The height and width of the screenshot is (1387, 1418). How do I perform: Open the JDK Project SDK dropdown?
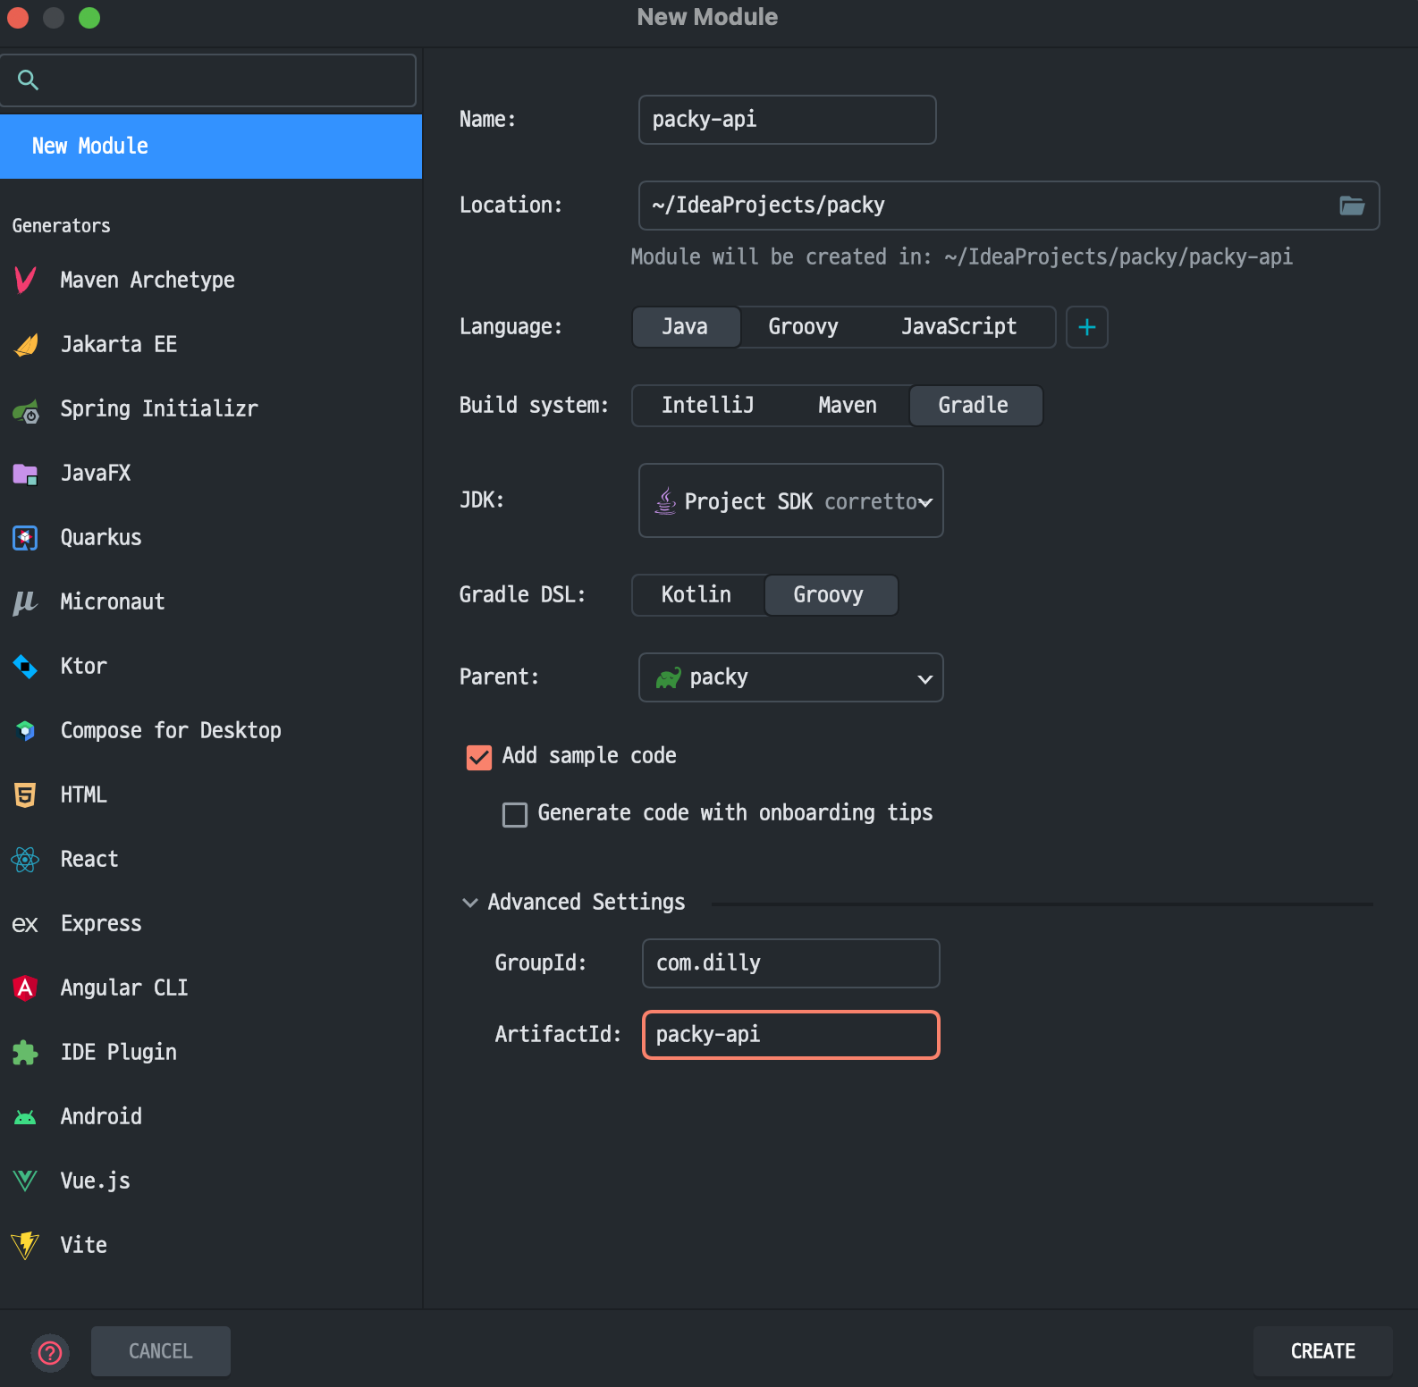click(x=791, y=500)
